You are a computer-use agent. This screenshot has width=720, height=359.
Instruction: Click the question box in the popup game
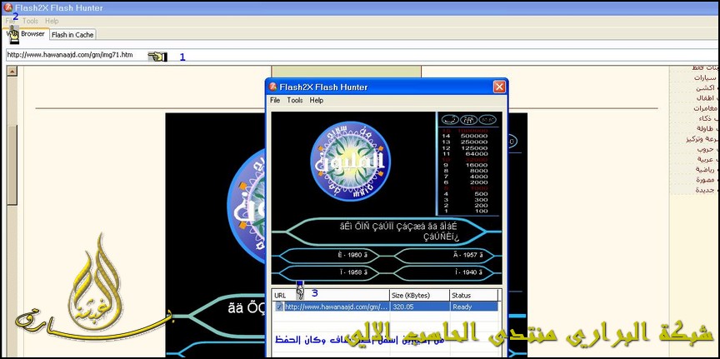387,232
